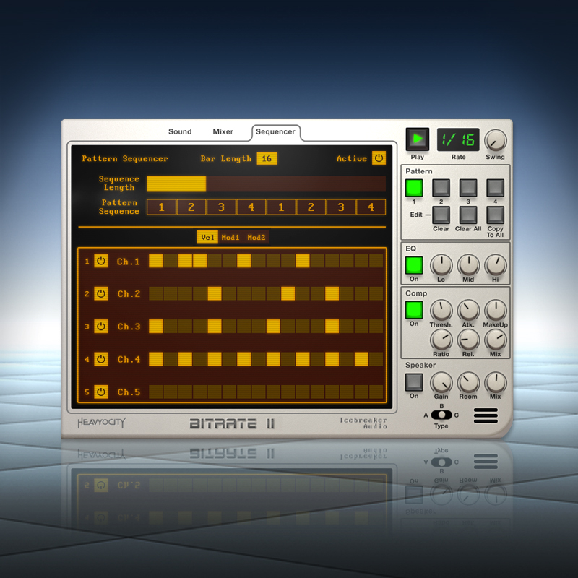Click last Pattern Sequence slot labeled 4
Image resolution: width=578 pixels, height=578 pixels.
(x=371, y=207)
